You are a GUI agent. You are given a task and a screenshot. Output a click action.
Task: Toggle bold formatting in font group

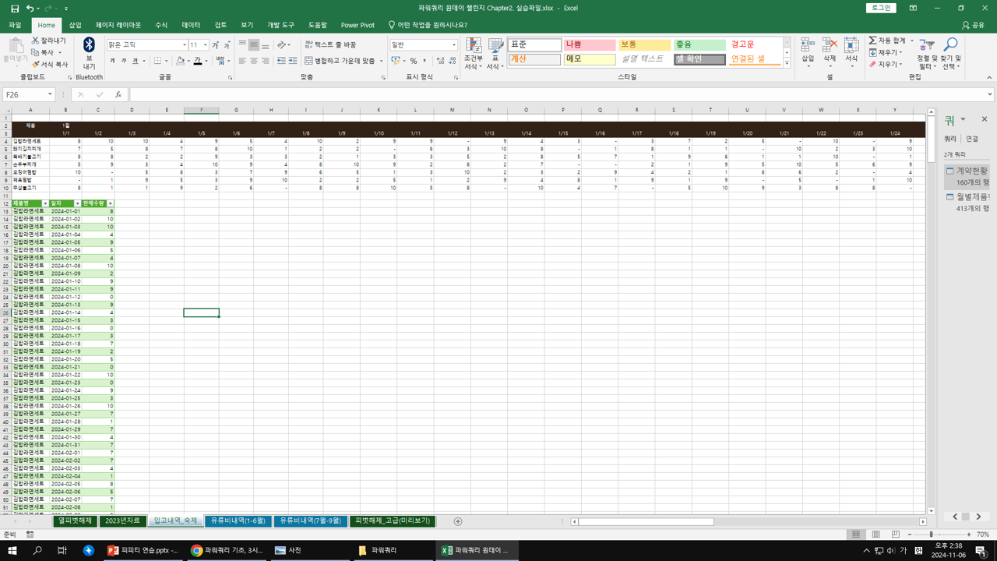click(112, 61)
